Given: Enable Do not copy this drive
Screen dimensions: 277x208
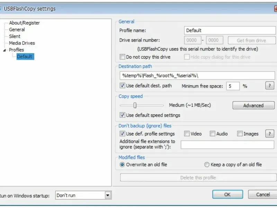Looking at the screenshot, I should point(122,57).
